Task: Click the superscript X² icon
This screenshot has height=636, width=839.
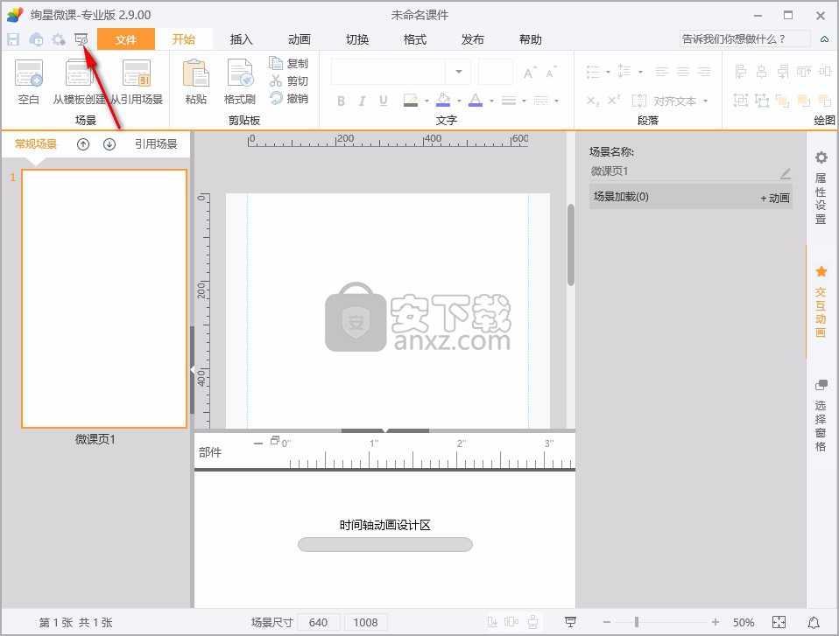Action: point(614,100)
